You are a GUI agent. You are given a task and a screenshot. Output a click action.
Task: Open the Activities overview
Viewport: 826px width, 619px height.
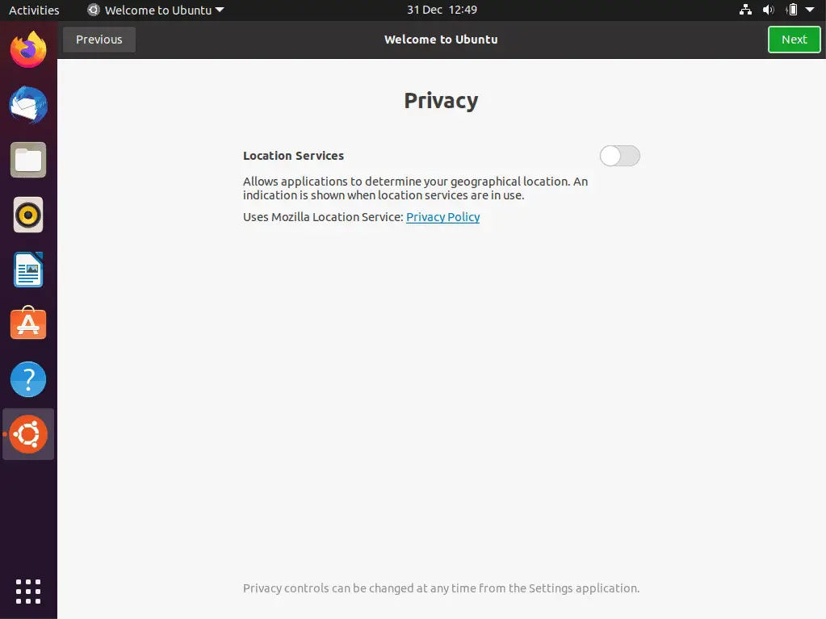click(34, 10)
